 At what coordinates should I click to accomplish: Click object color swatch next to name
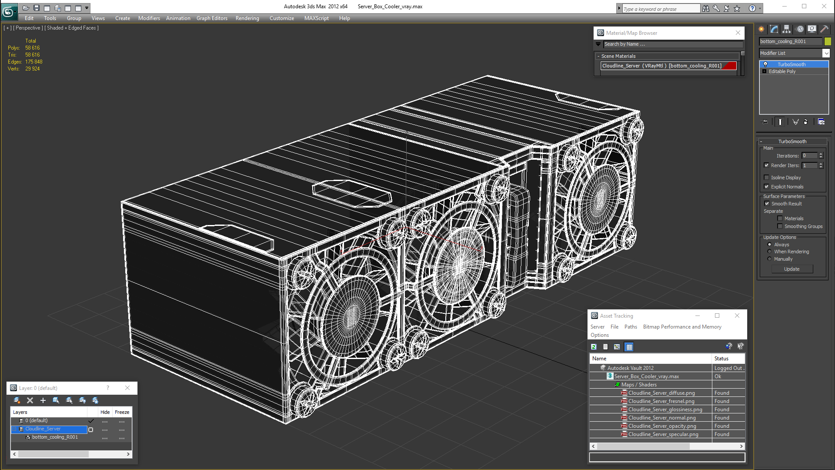828,41
